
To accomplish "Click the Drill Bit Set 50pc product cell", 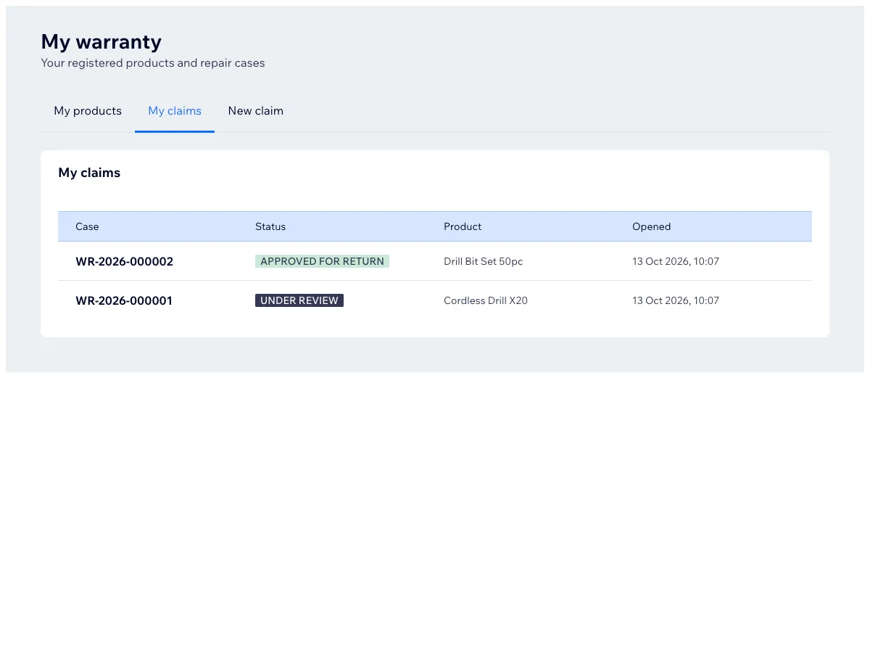I will coord(483,261).
